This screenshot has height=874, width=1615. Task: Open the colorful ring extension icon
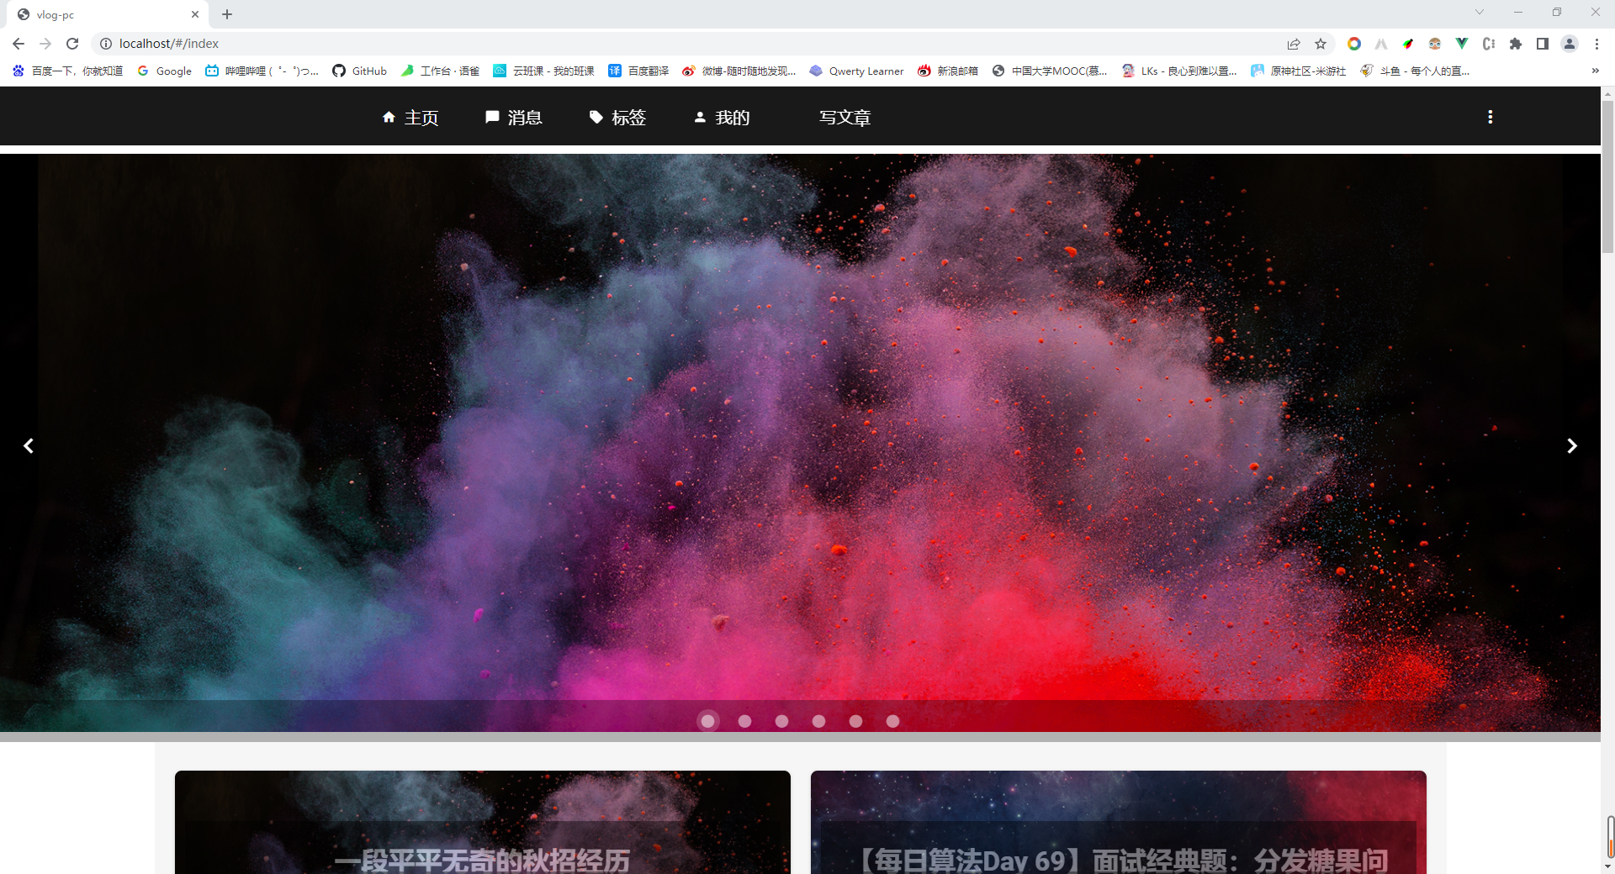click(x=1354, y=44)
